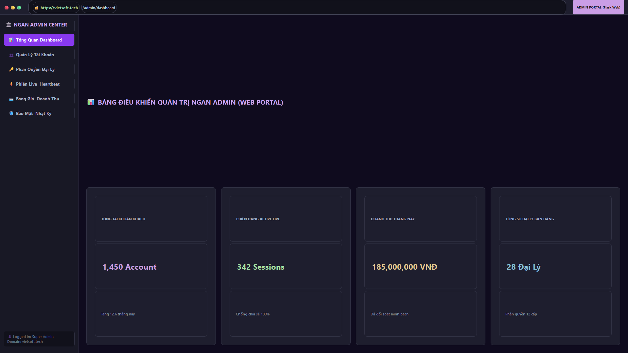Click the people icon beside Quản Lý Tài Khoản
628x353 pixels.
[x=11, y=55]
